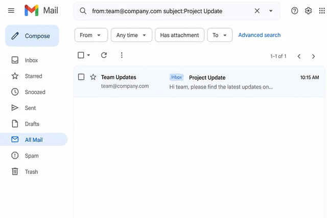
Task: Refresh the search results
Action: (x=104, y=55)
